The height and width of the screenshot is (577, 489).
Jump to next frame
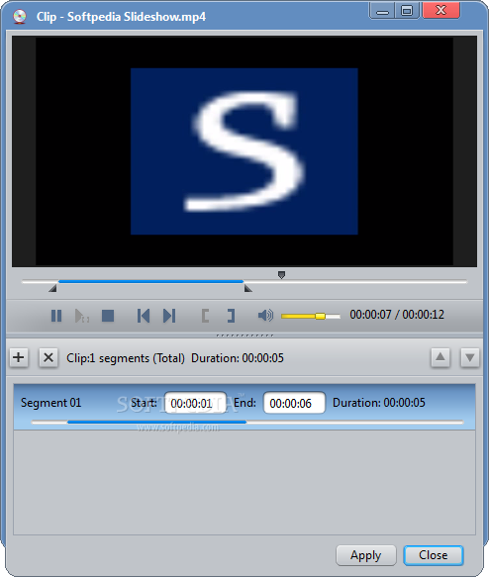point(169,316)
